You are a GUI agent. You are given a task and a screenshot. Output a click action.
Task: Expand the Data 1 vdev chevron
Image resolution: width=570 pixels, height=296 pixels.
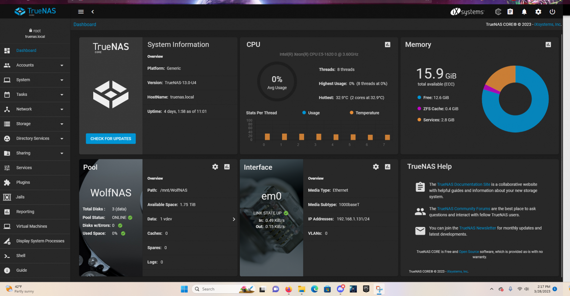pos(234,219)
